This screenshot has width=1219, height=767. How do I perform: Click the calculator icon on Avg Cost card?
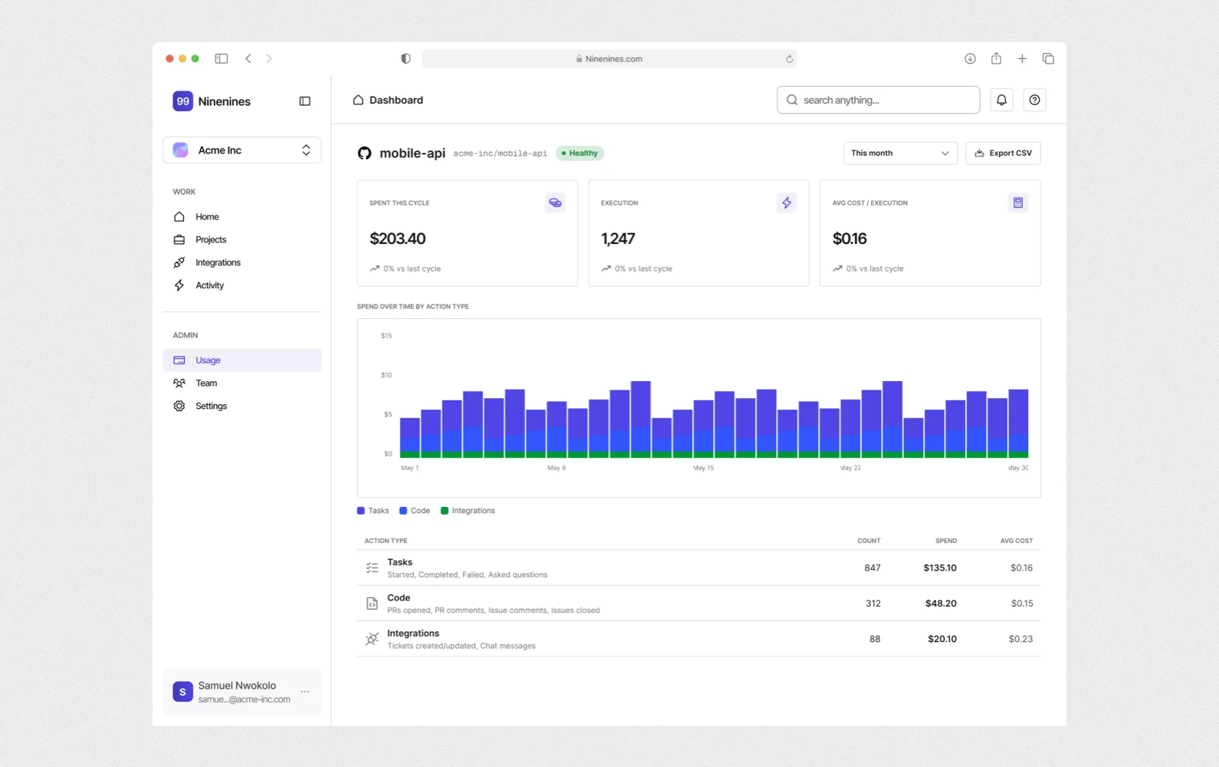[1018, 203]
